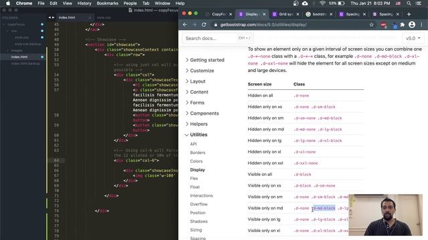Click Chrome's forward navigation arrow
The height and width of the screenshot is (240, 428).
(x=195, y=25)
